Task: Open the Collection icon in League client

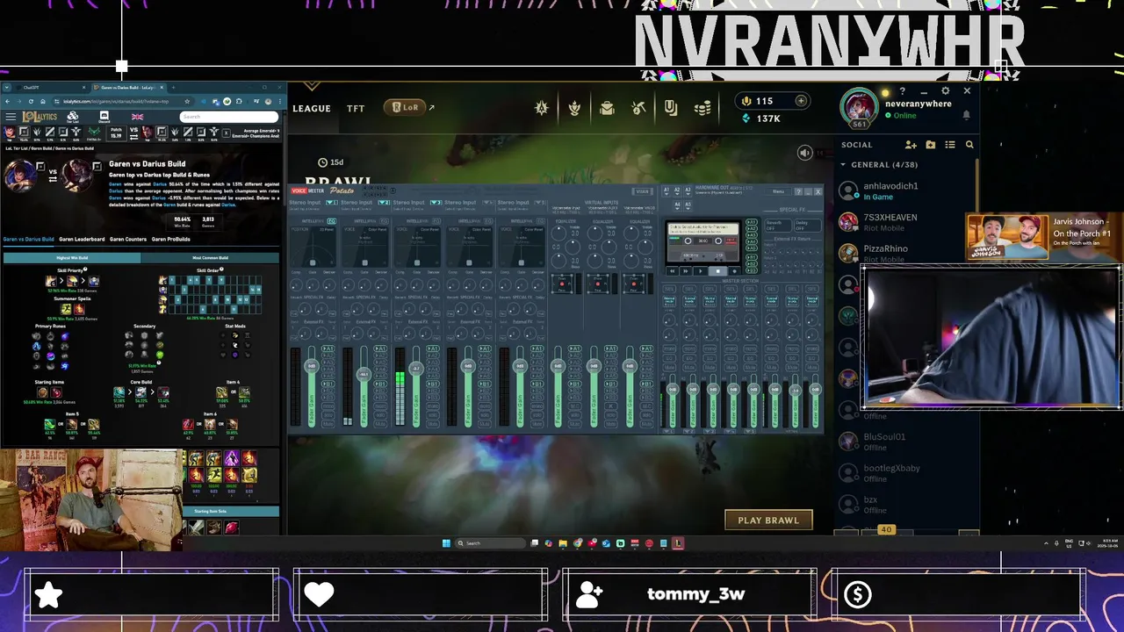Action: pyautogui.click(x=607, y=108)
